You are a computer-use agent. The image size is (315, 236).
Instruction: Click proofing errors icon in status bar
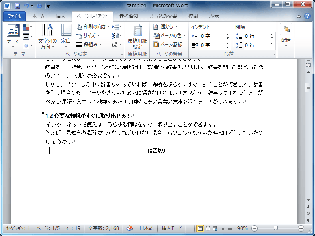coord(129,228)
